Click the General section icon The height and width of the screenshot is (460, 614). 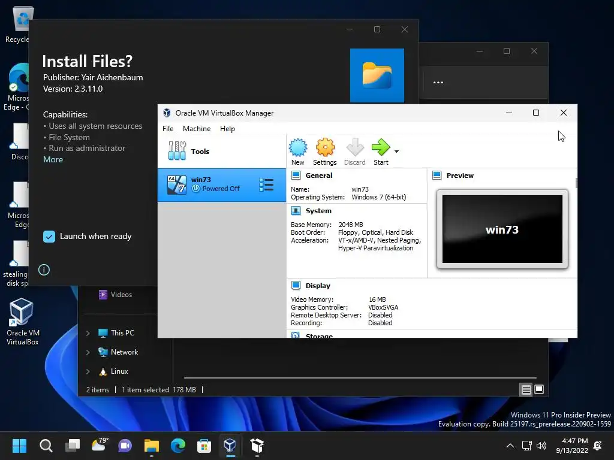[x=296, y=175]
